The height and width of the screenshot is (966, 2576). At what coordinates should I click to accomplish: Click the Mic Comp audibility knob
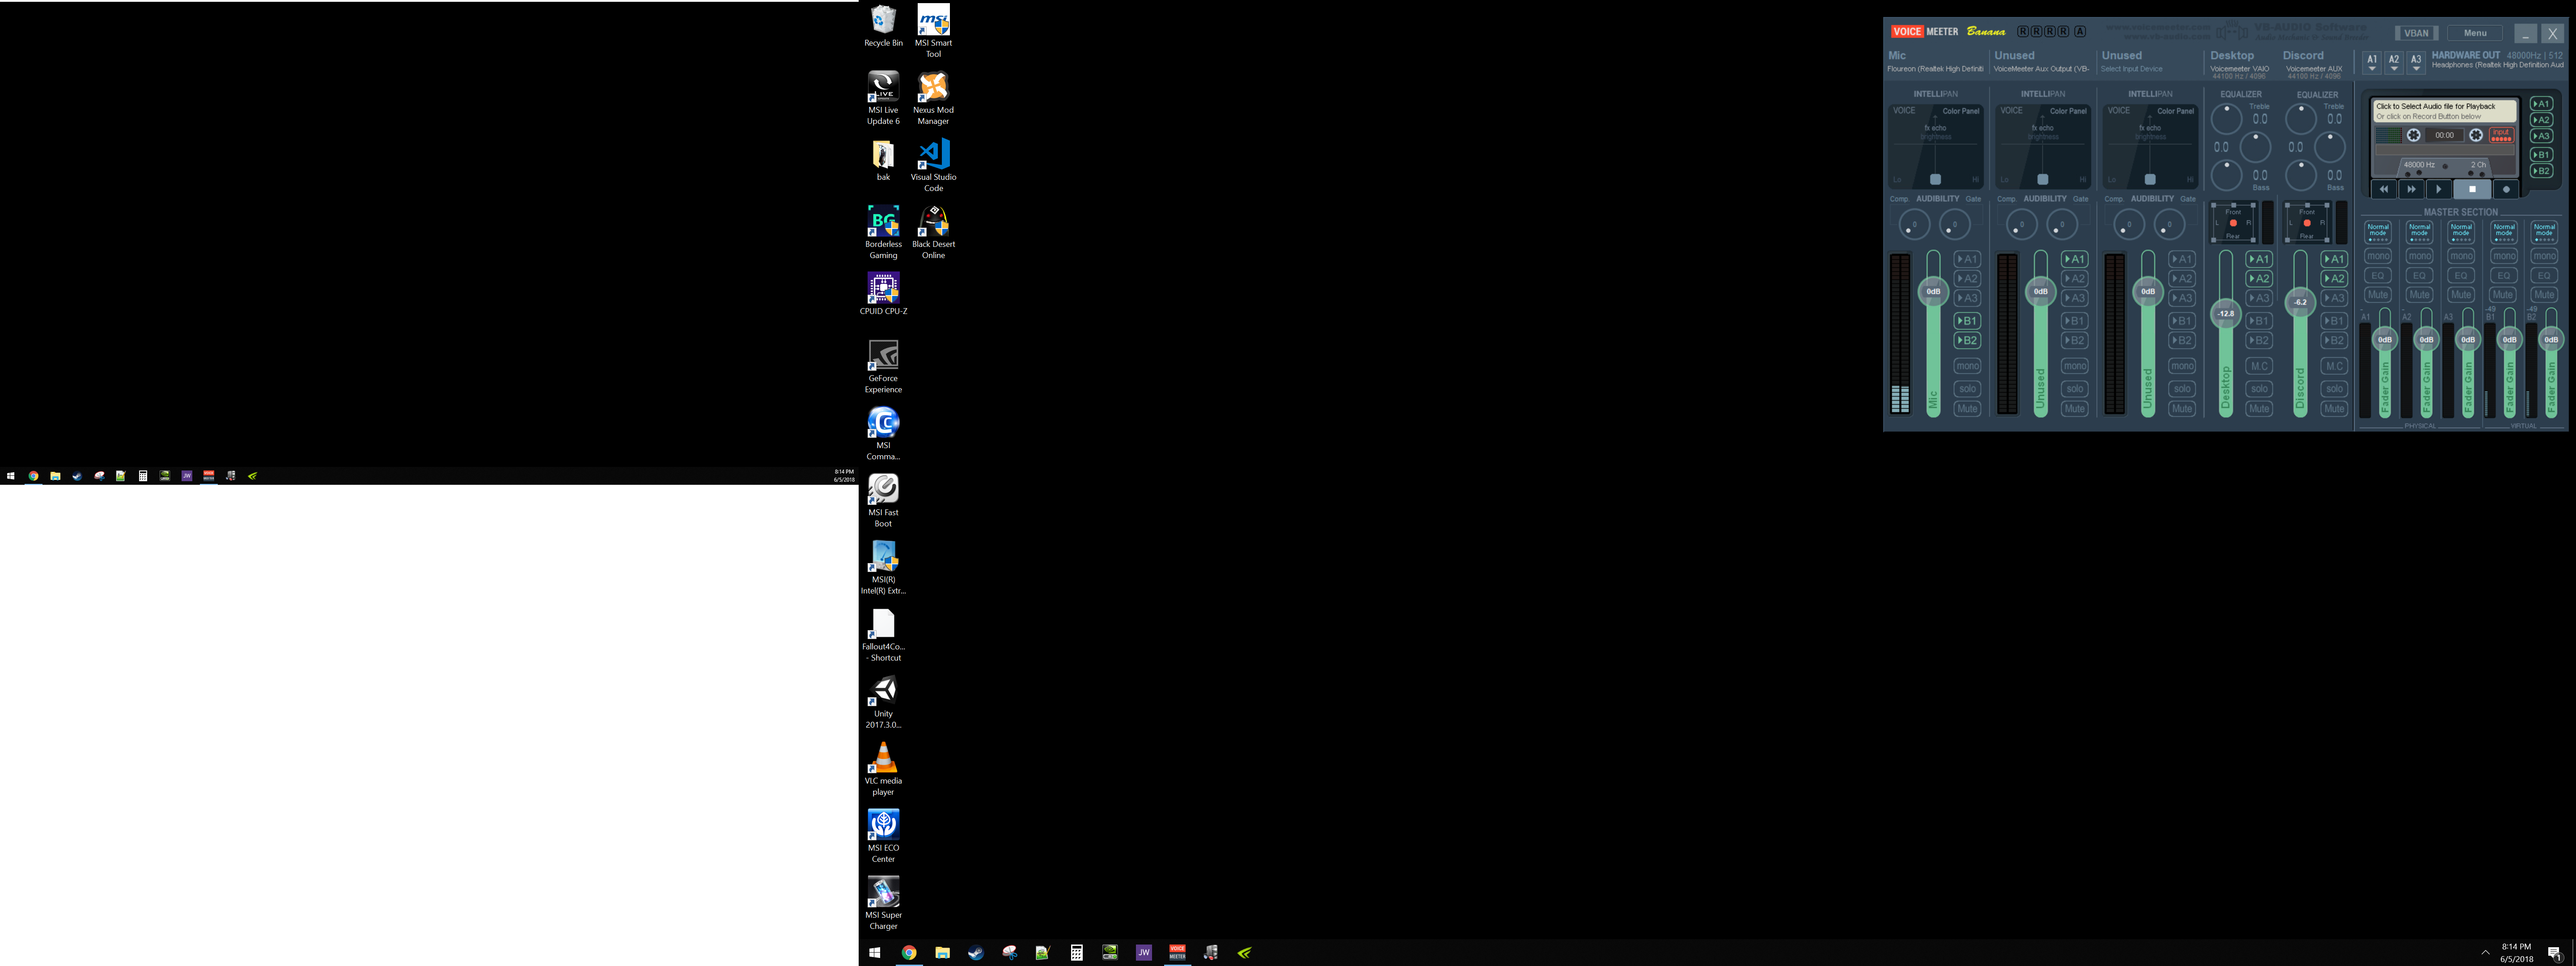(1914, 225)
